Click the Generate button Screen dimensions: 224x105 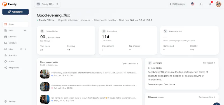click(15, 12)
